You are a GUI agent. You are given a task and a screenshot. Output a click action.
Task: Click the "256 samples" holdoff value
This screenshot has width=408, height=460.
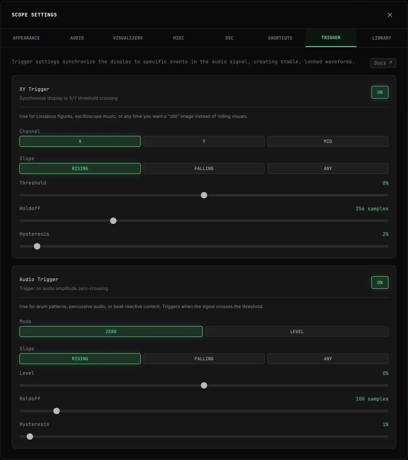click(x=372, y=208)
